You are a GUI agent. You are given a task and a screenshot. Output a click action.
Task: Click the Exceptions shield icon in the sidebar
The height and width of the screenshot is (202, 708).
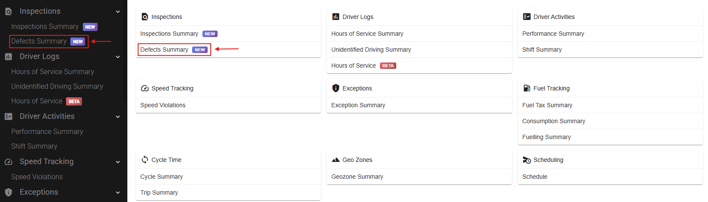pyautogui.click(x=8, y=192)
